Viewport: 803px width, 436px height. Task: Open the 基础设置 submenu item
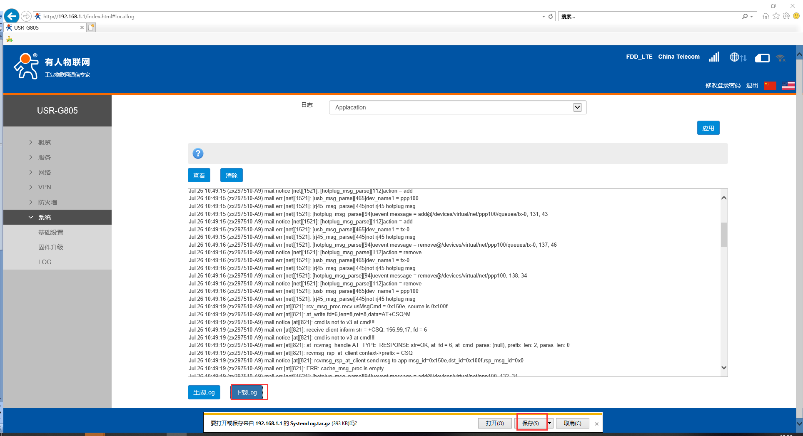click(x=51, y=232)
